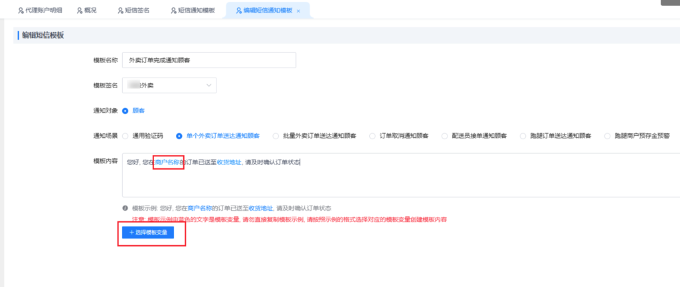
Task: Open the 概况 tab
Action: point(86,11)
